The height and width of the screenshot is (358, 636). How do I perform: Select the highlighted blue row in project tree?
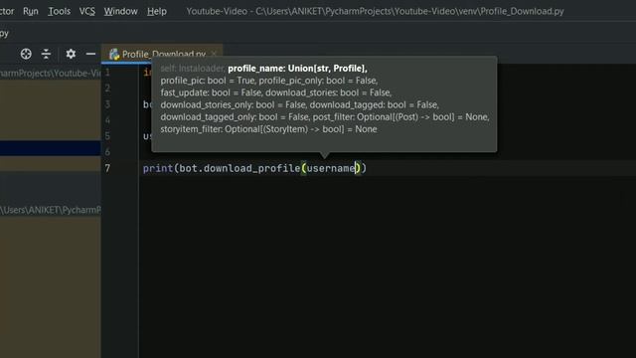pos(51,148)
